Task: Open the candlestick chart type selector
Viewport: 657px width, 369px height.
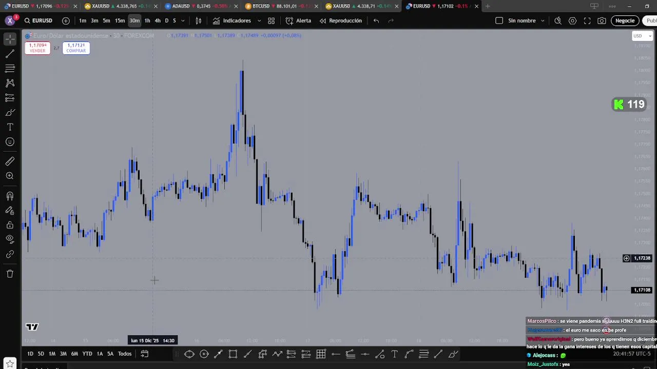Action: tap(199, 20)
